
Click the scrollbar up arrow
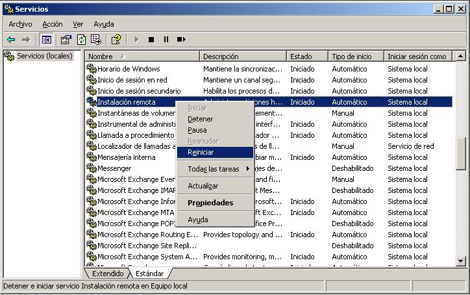[460, 56]
